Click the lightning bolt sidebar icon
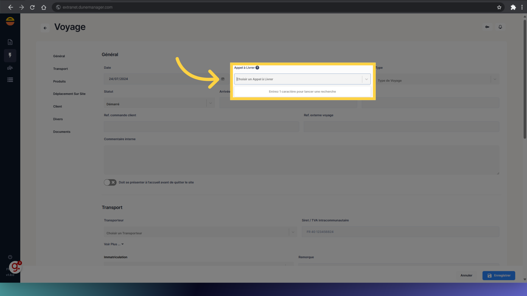The width and height of the screenshot is (527, 296). [10, 55]
